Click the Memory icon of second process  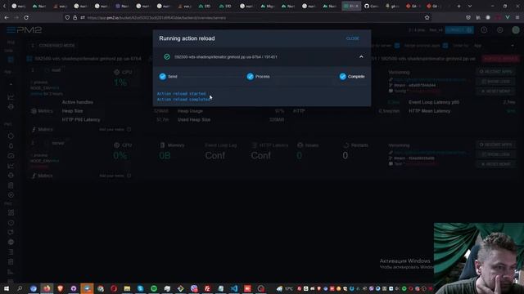point(162,145)
